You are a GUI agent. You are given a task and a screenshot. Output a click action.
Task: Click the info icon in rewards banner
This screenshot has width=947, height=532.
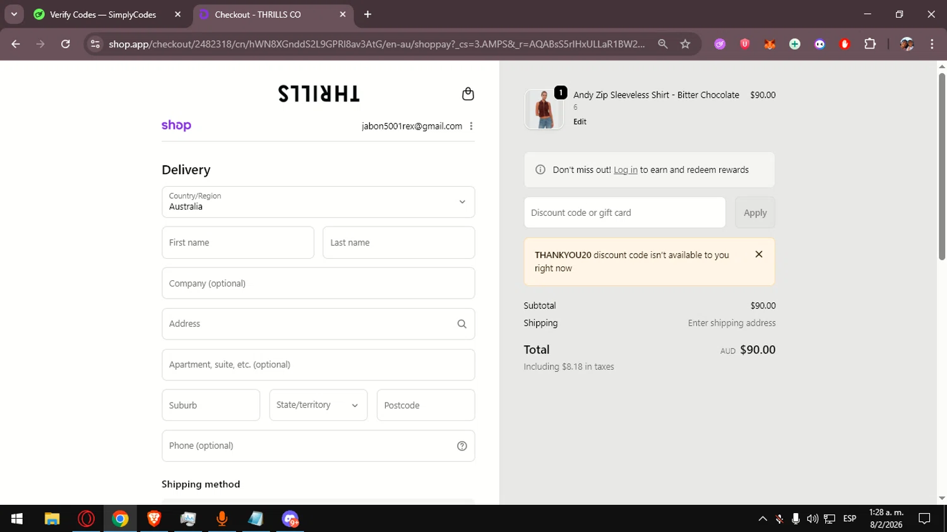540,170
